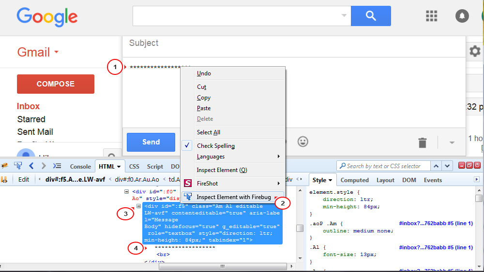Image resolution: width=484 pixels, height=272 pixels.
Task: Toggle side panel with arrow beside Events
Action: (x=477, y=179)
